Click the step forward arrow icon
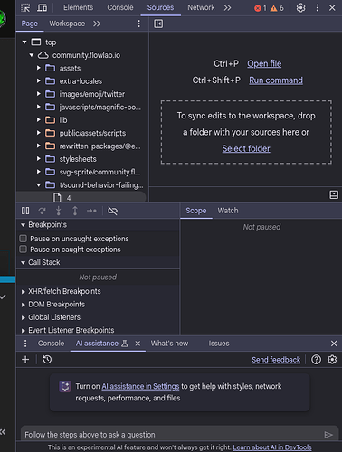 tap(91, 211)
